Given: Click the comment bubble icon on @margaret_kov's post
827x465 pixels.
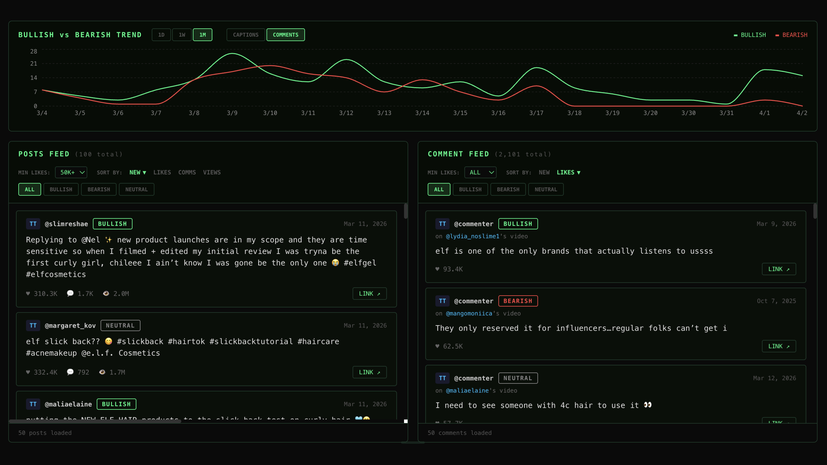Looking at the screenshot, I should (x=70, y=372).
